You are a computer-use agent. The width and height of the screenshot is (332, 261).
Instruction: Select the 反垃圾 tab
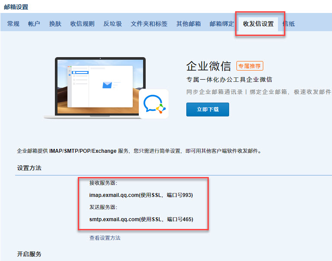pos(112,24)
